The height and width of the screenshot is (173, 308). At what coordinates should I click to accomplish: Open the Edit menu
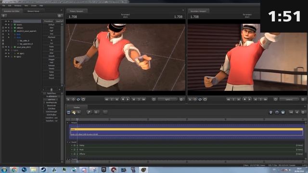point(10,6)
